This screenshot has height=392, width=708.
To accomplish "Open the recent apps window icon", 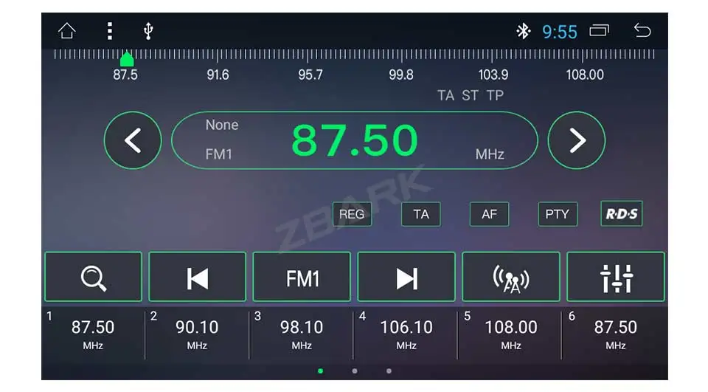I will 599,30.
